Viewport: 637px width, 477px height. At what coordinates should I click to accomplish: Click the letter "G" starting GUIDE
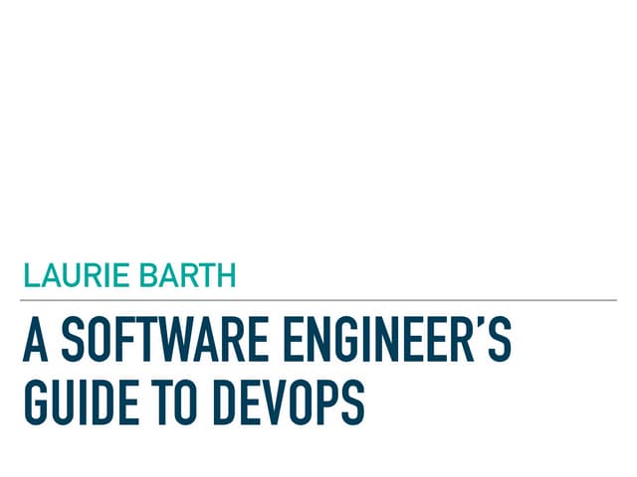tap(35, 403)
